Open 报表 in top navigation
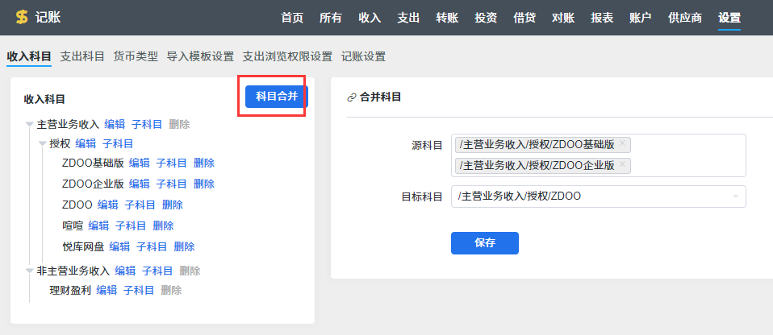Image resolution: width=773 pixels, height=335 pixels. [601, 18]
